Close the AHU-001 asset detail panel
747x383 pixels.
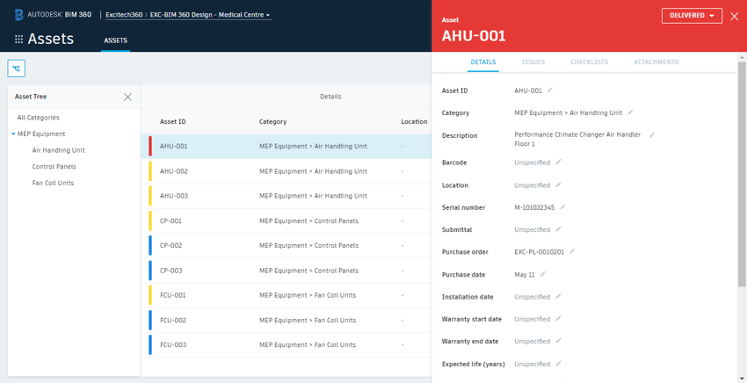[735, 16]
